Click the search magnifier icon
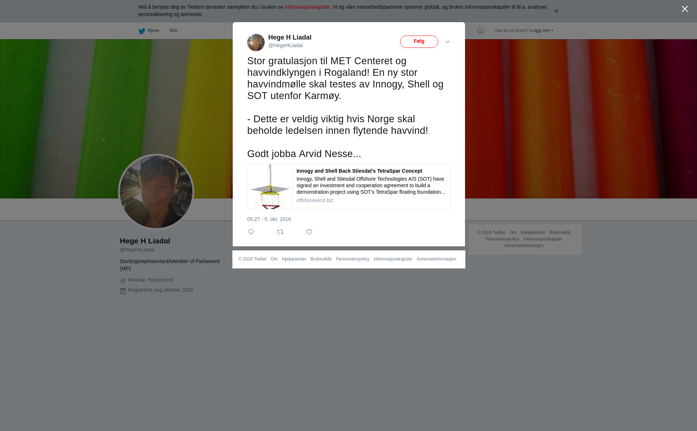The width and height of the screenshot is (697, 431). [480, 31]
